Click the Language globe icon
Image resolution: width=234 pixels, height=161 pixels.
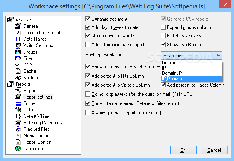coord(18,149)
